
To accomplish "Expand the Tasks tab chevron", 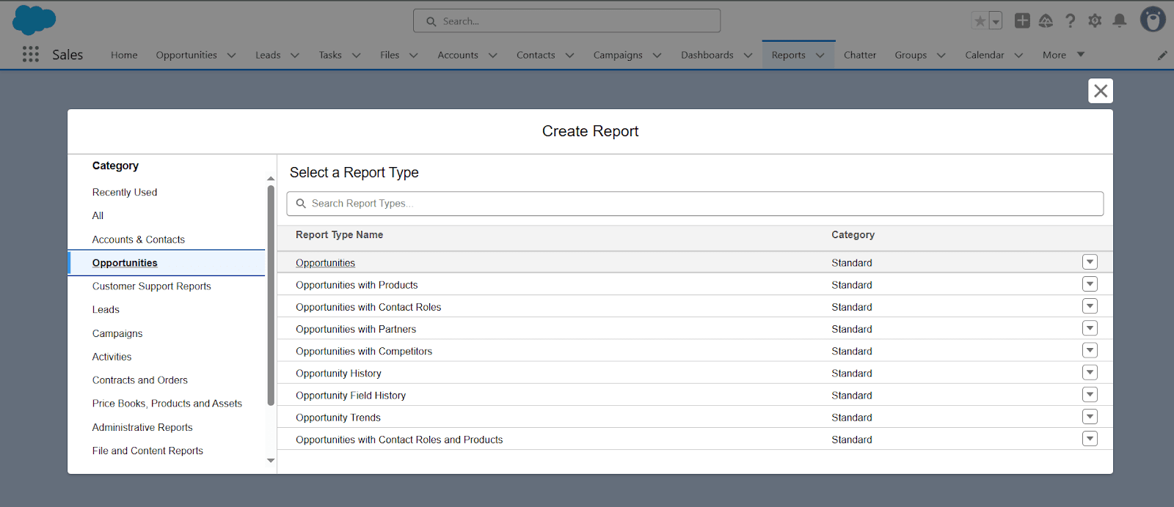I will (357, 55).
